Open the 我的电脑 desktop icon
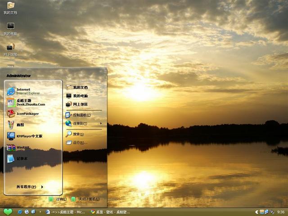Image resolution: width=288 pixels, height=216 pixels. click(x=10, y=28)
